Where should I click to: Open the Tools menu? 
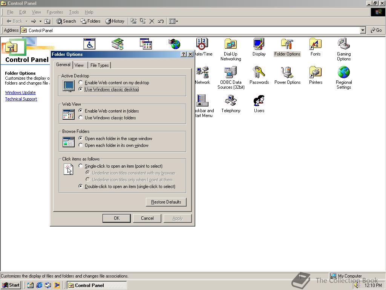[74, 12]
